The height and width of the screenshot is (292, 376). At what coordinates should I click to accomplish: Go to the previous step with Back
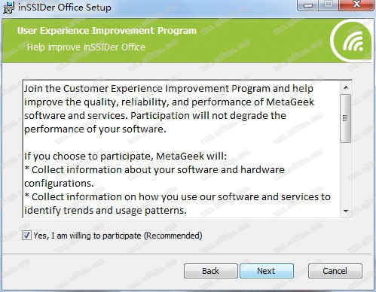pos(211,271)
